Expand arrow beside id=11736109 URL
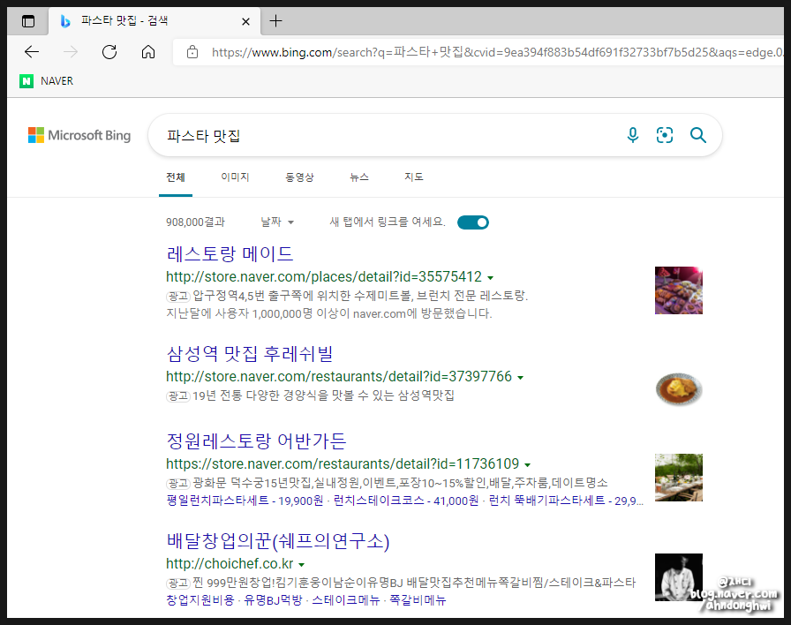Viewport: 791px width, 625px height. [x=528, y=464]
